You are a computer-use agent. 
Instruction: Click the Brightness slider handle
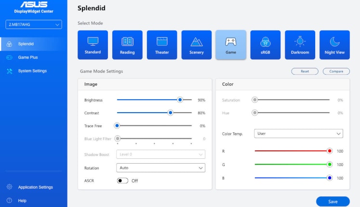[180, 100]
